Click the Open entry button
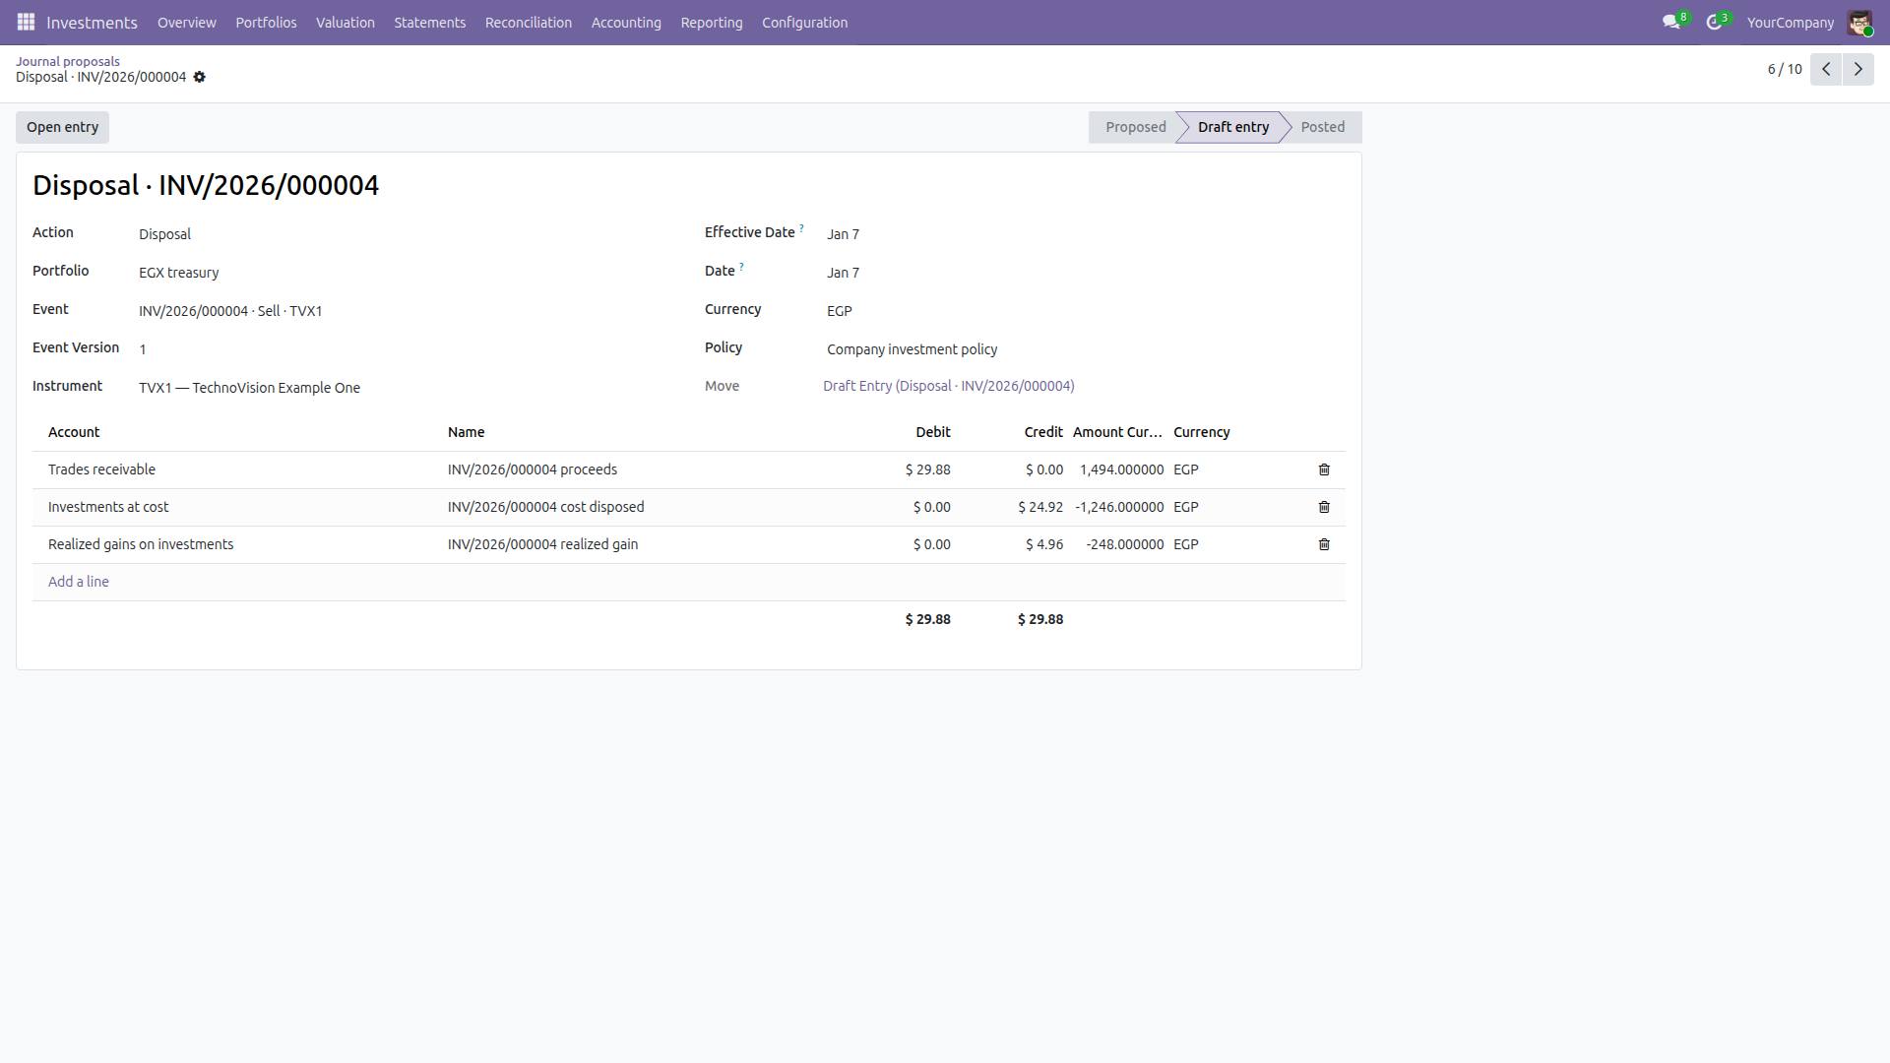The image size is (1890, 1063). click(63, 127)
